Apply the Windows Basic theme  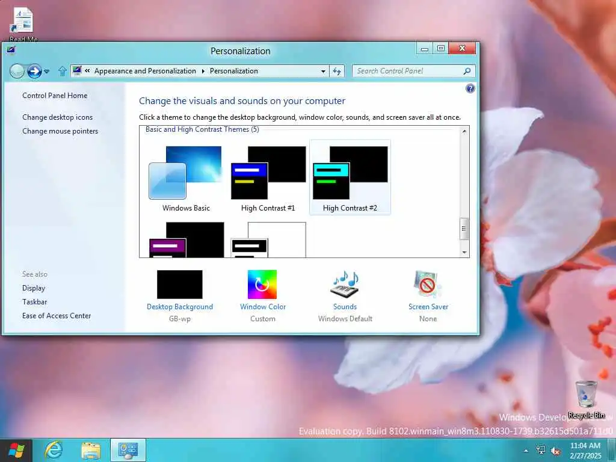click(x=186, y=179)
